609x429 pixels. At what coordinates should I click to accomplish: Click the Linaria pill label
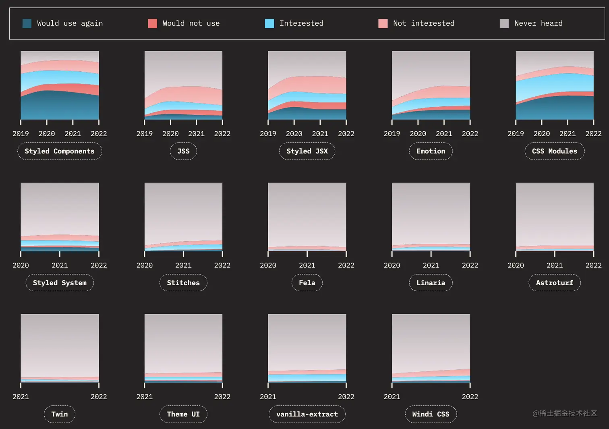[x=431, y=283]
